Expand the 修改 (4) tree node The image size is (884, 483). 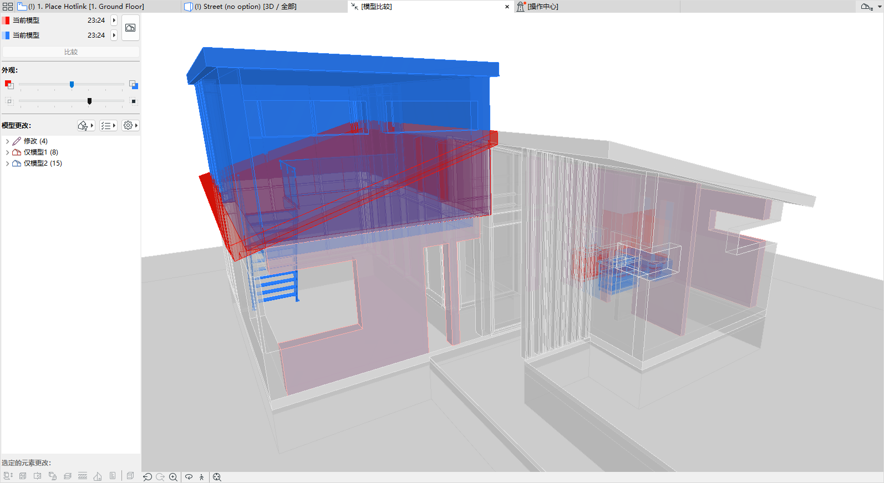[7, 141]
